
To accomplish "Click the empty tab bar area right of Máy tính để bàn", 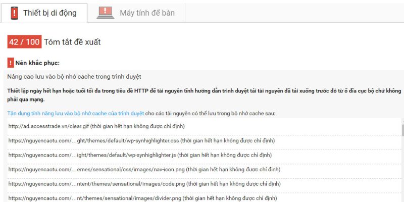I will click(x=293, y=13).
